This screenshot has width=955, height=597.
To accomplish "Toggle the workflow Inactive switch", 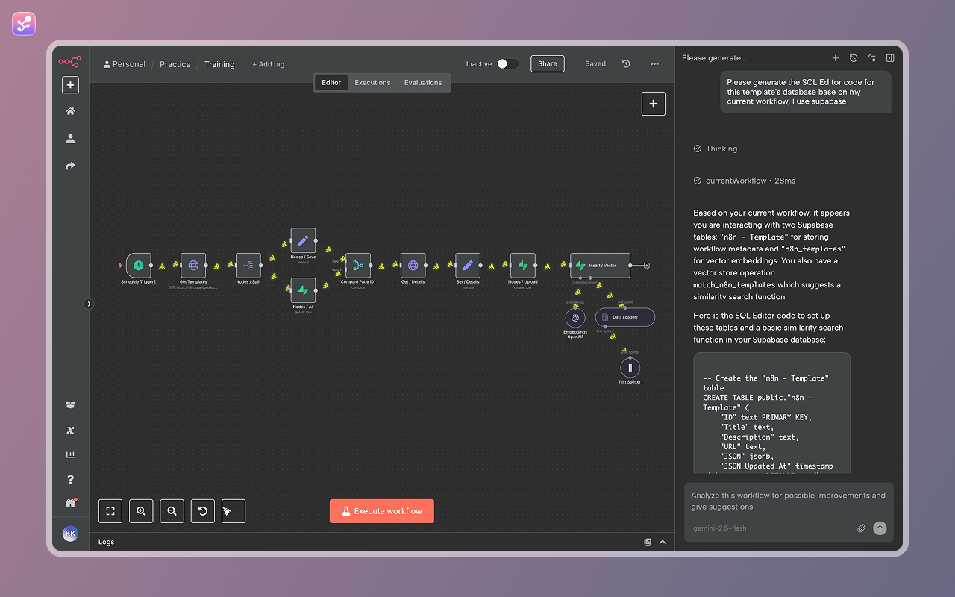I will coord(507,64).
